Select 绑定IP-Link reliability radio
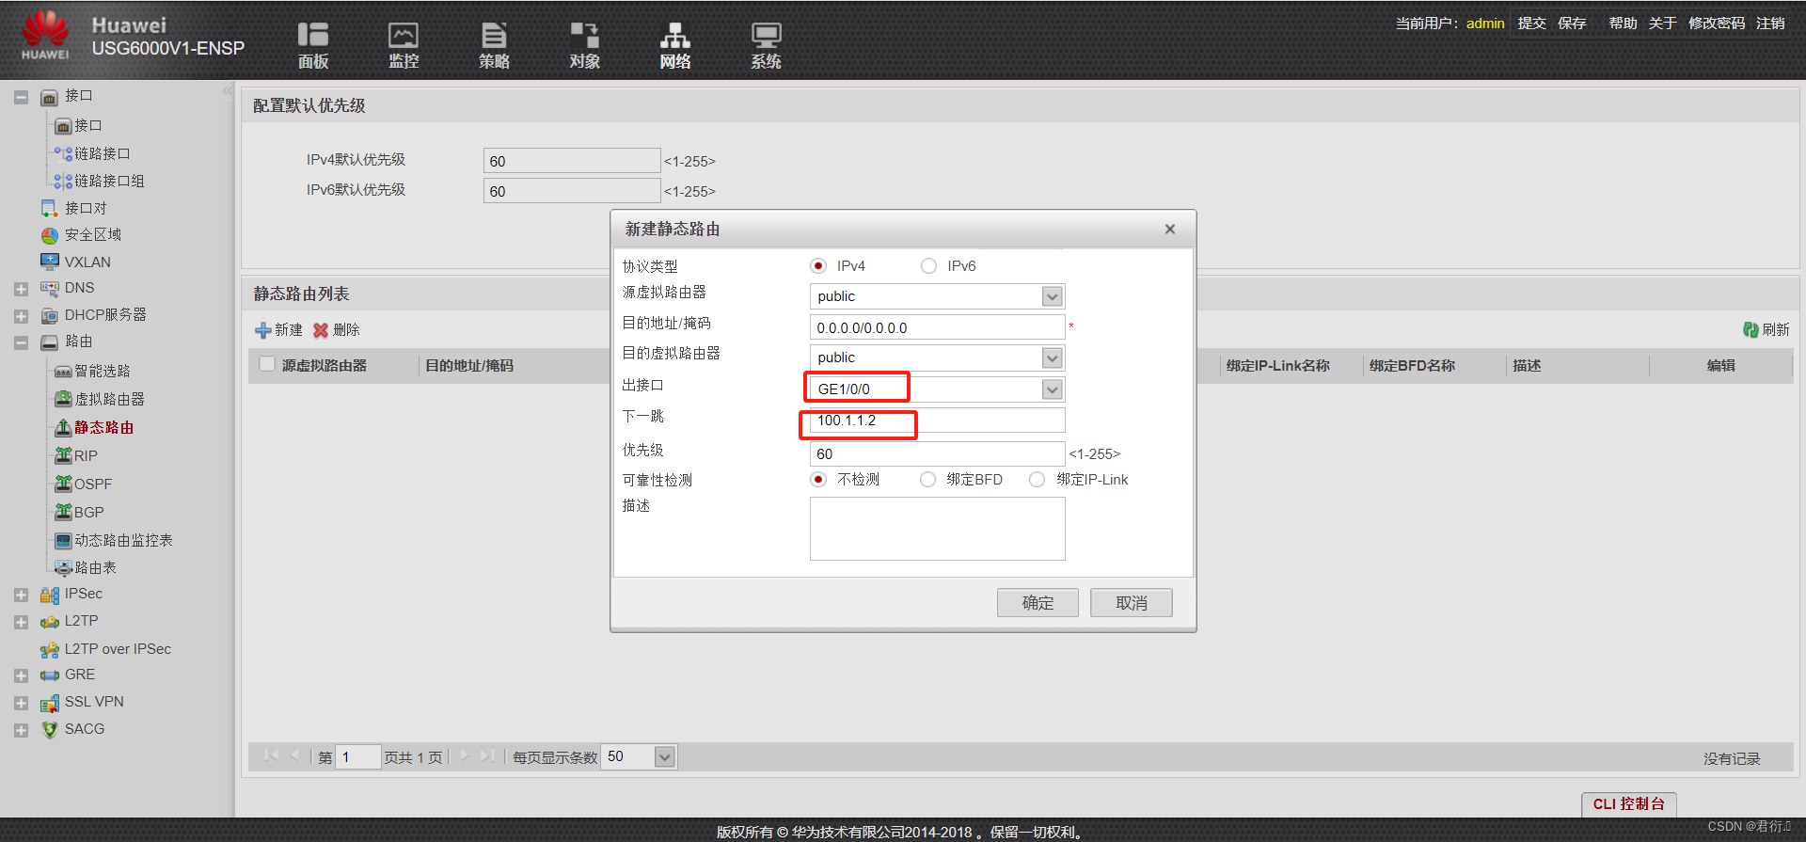The height and width of the screenshot is (842, 1806). (1037, 480)
